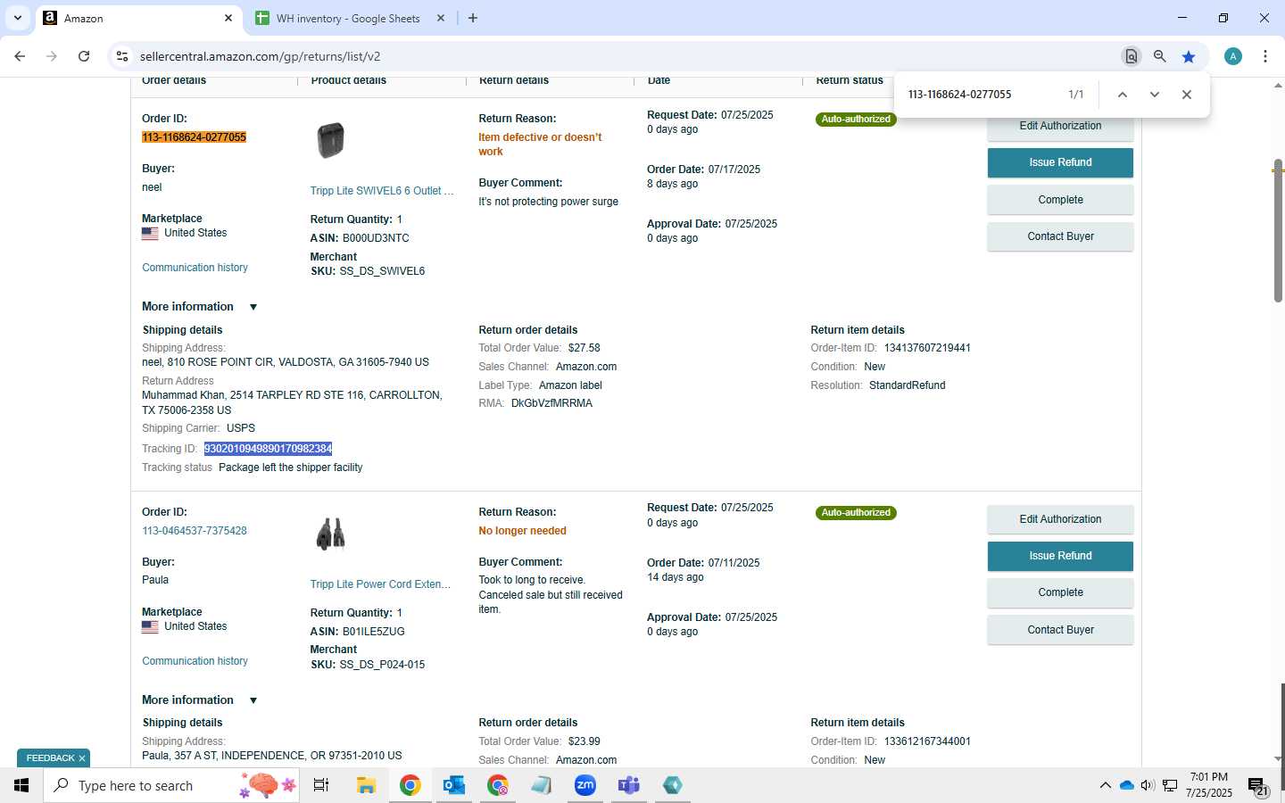The width and height of the screenshot is (1285, 803).
Task: Open Zoom from the taskbar
Action: pos(584,785)
